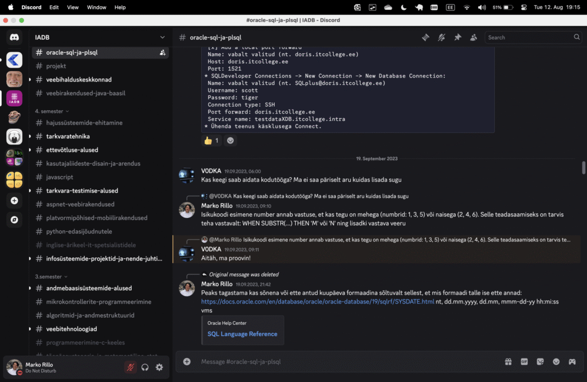Open the threads browser icon
The image size is (587, 382).
425,37
